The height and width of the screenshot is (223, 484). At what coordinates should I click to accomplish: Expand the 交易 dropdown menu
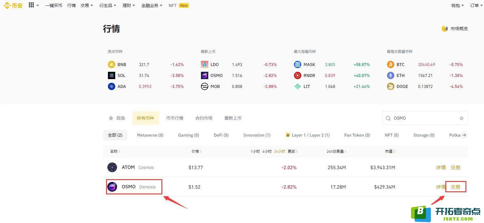[x=87, y=5]
